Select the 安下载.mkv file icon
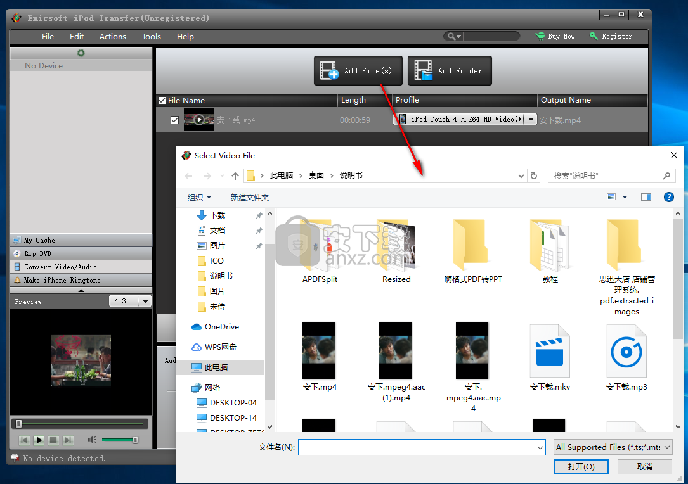 tap(550, 351)
